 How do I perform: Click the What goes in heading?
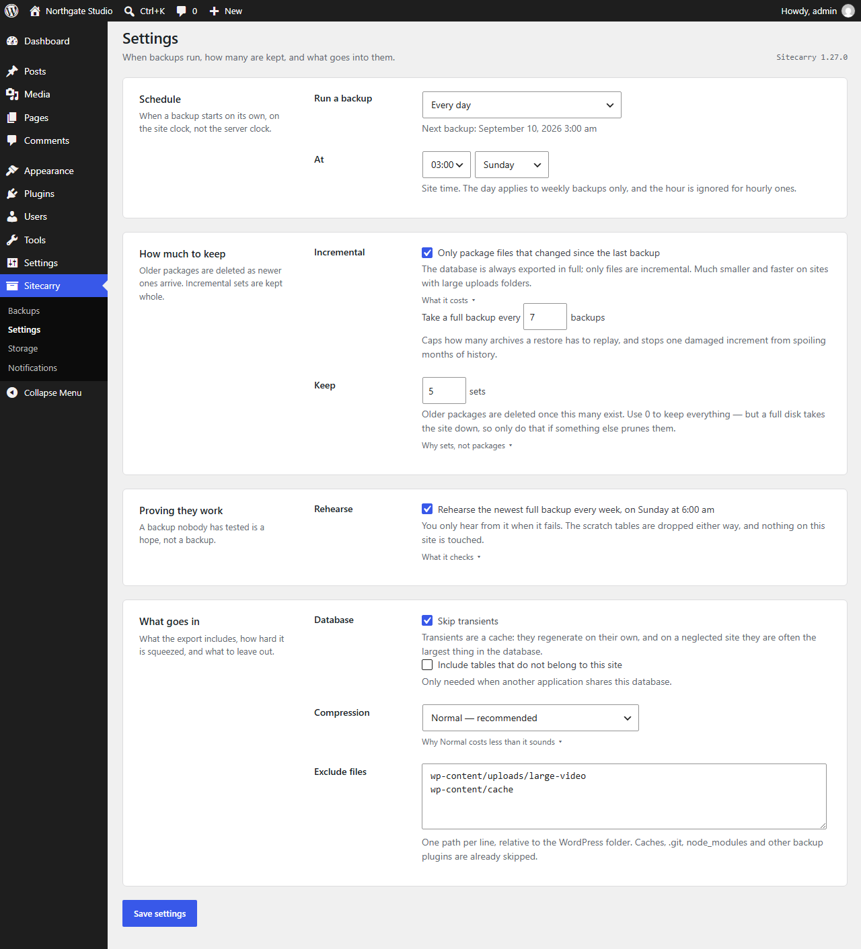tap(170, 622)
